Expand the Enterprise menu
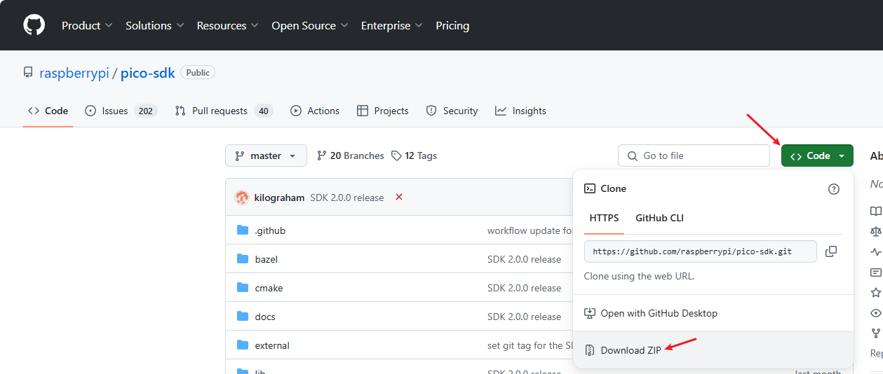This screenshot has height=374, width=883. pyautogui.click(x=391, y=25)
